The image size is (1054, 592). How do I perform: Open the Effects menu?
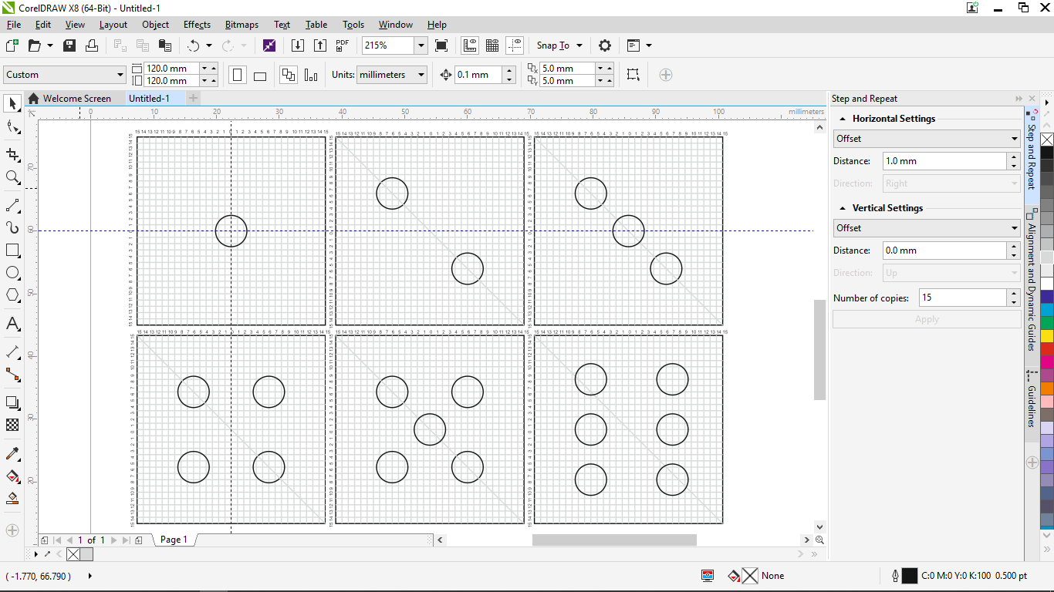pos(198,25)
